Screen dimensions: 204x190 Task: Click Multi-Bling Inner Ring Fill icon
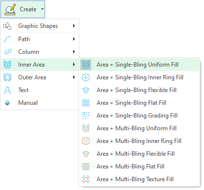point(86,141)
